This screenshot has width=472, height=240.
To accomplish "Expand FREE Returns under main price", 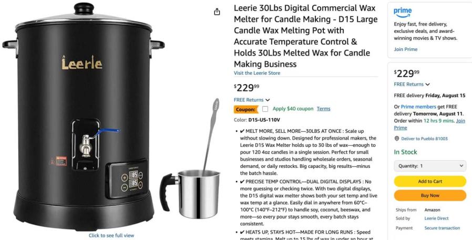I will pos(252,100).
